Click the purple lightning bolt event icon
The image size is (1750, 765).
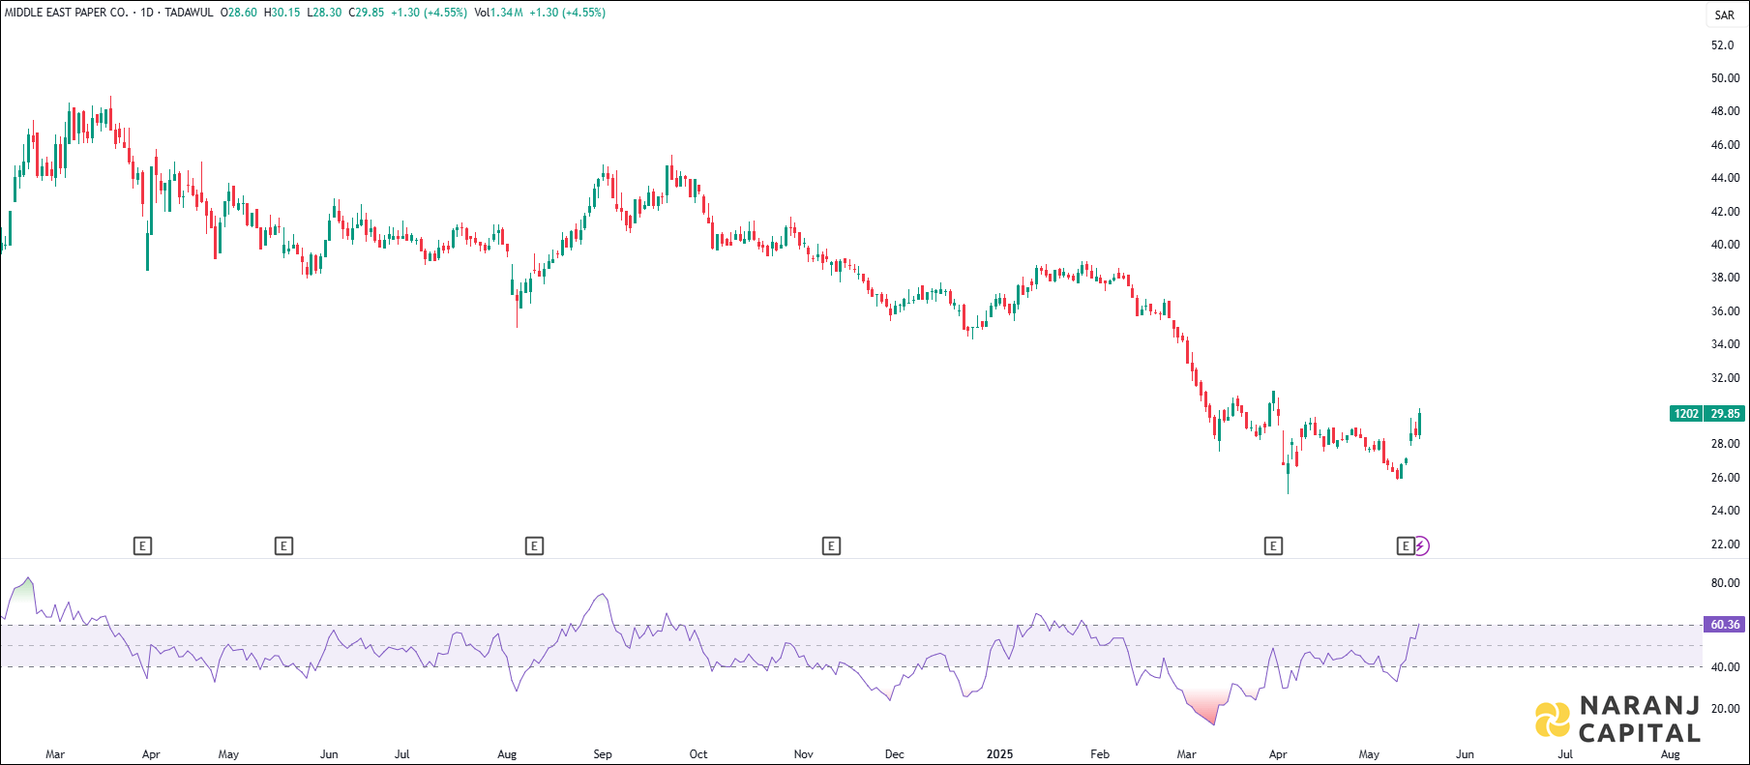(x=1420, y=546)
